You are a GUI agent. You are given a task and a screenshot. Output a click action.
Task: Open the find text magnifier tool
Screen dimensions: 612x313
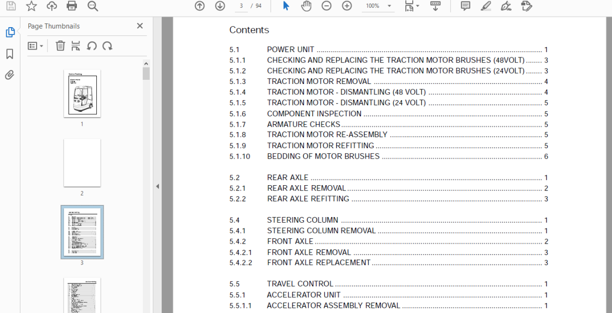coord(93,6)
